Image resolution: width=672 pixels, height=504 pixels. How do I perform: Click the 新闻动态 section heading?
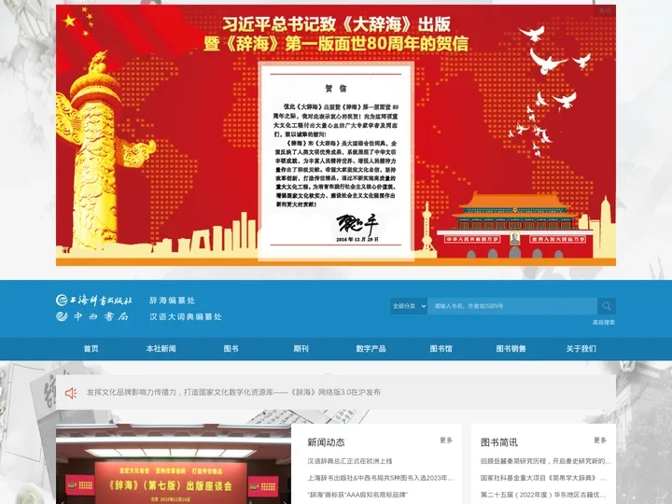(326, 442)
